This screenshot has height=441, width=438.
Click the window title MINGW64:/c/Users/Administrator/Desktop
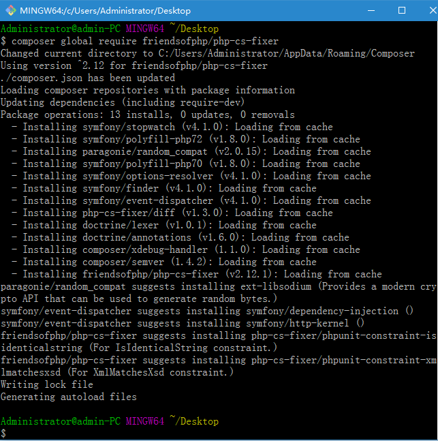coord(105,11)
